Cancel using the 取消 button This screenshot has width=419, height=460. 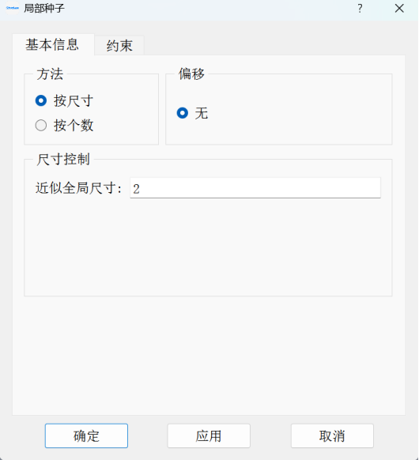[x=332, y=436]
